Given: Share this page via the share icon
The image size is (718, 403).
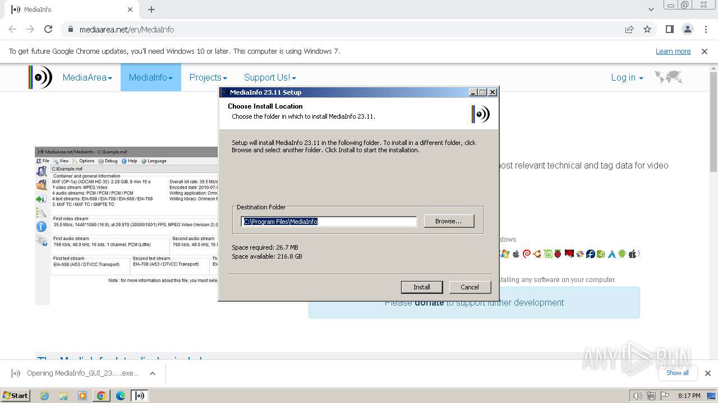Looking at the screenshot, I should coord(629,29).
